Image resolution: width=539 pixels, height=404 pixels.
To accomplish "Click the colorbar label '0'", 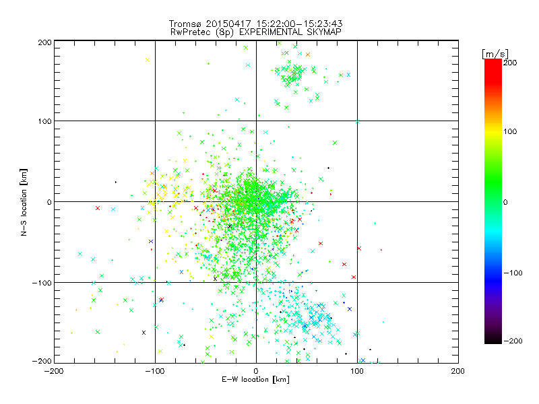I will pos(505,202).
